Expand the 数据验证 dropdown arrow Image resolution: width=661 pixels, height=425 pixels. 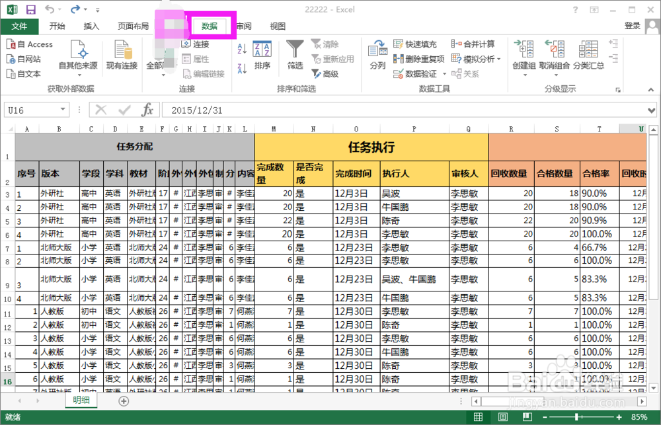pyautogui.click(x=444, y=73)
